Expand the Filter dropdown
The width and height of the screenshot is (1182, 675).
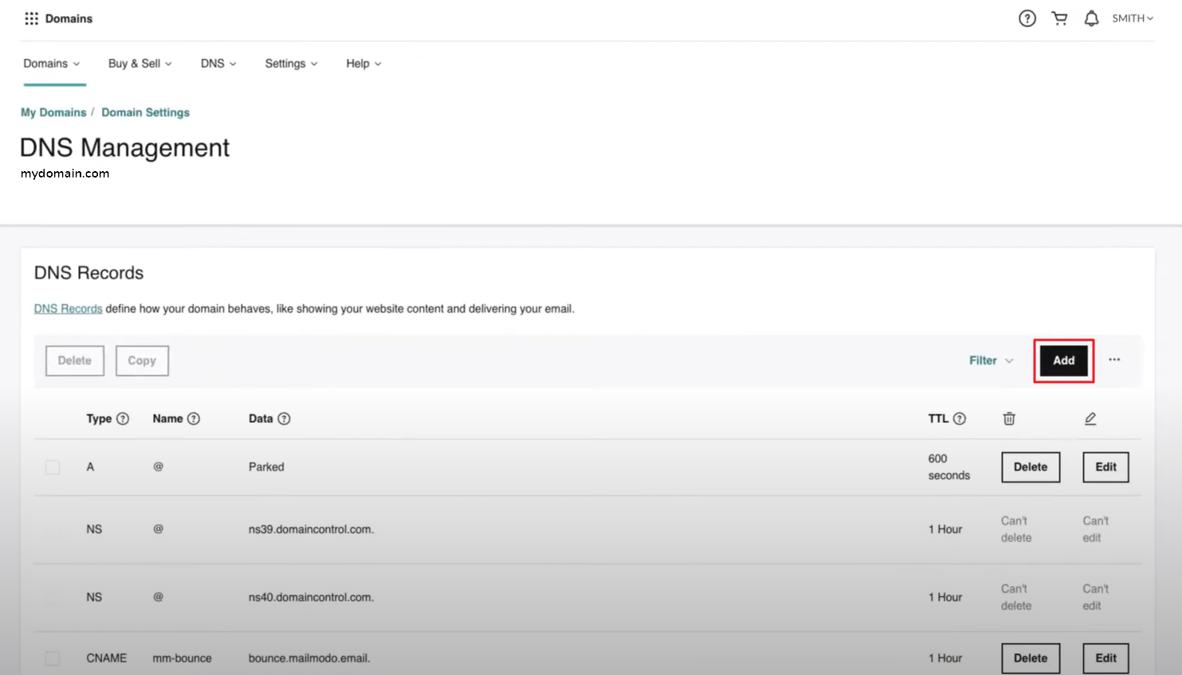[991, 361]
